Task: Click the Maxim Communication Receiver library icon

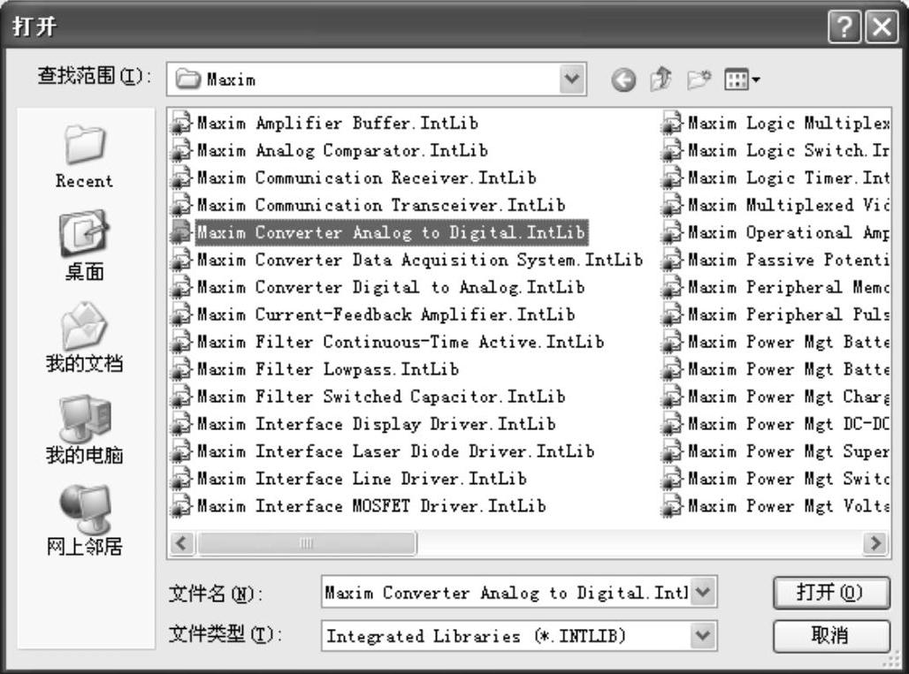Action: [181, 178]
